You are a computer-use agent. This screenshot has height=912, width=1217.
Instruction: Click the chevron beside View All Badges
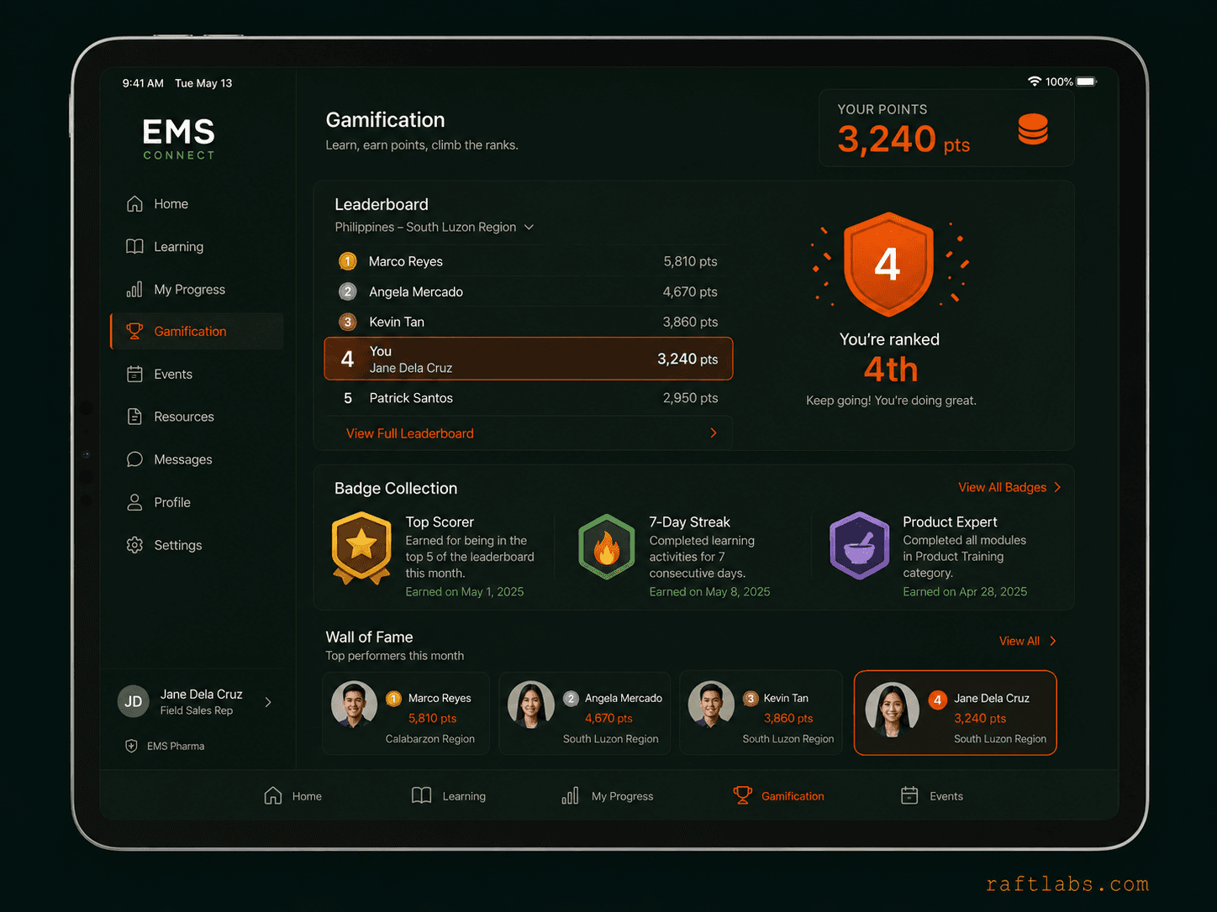point(1057,487)
